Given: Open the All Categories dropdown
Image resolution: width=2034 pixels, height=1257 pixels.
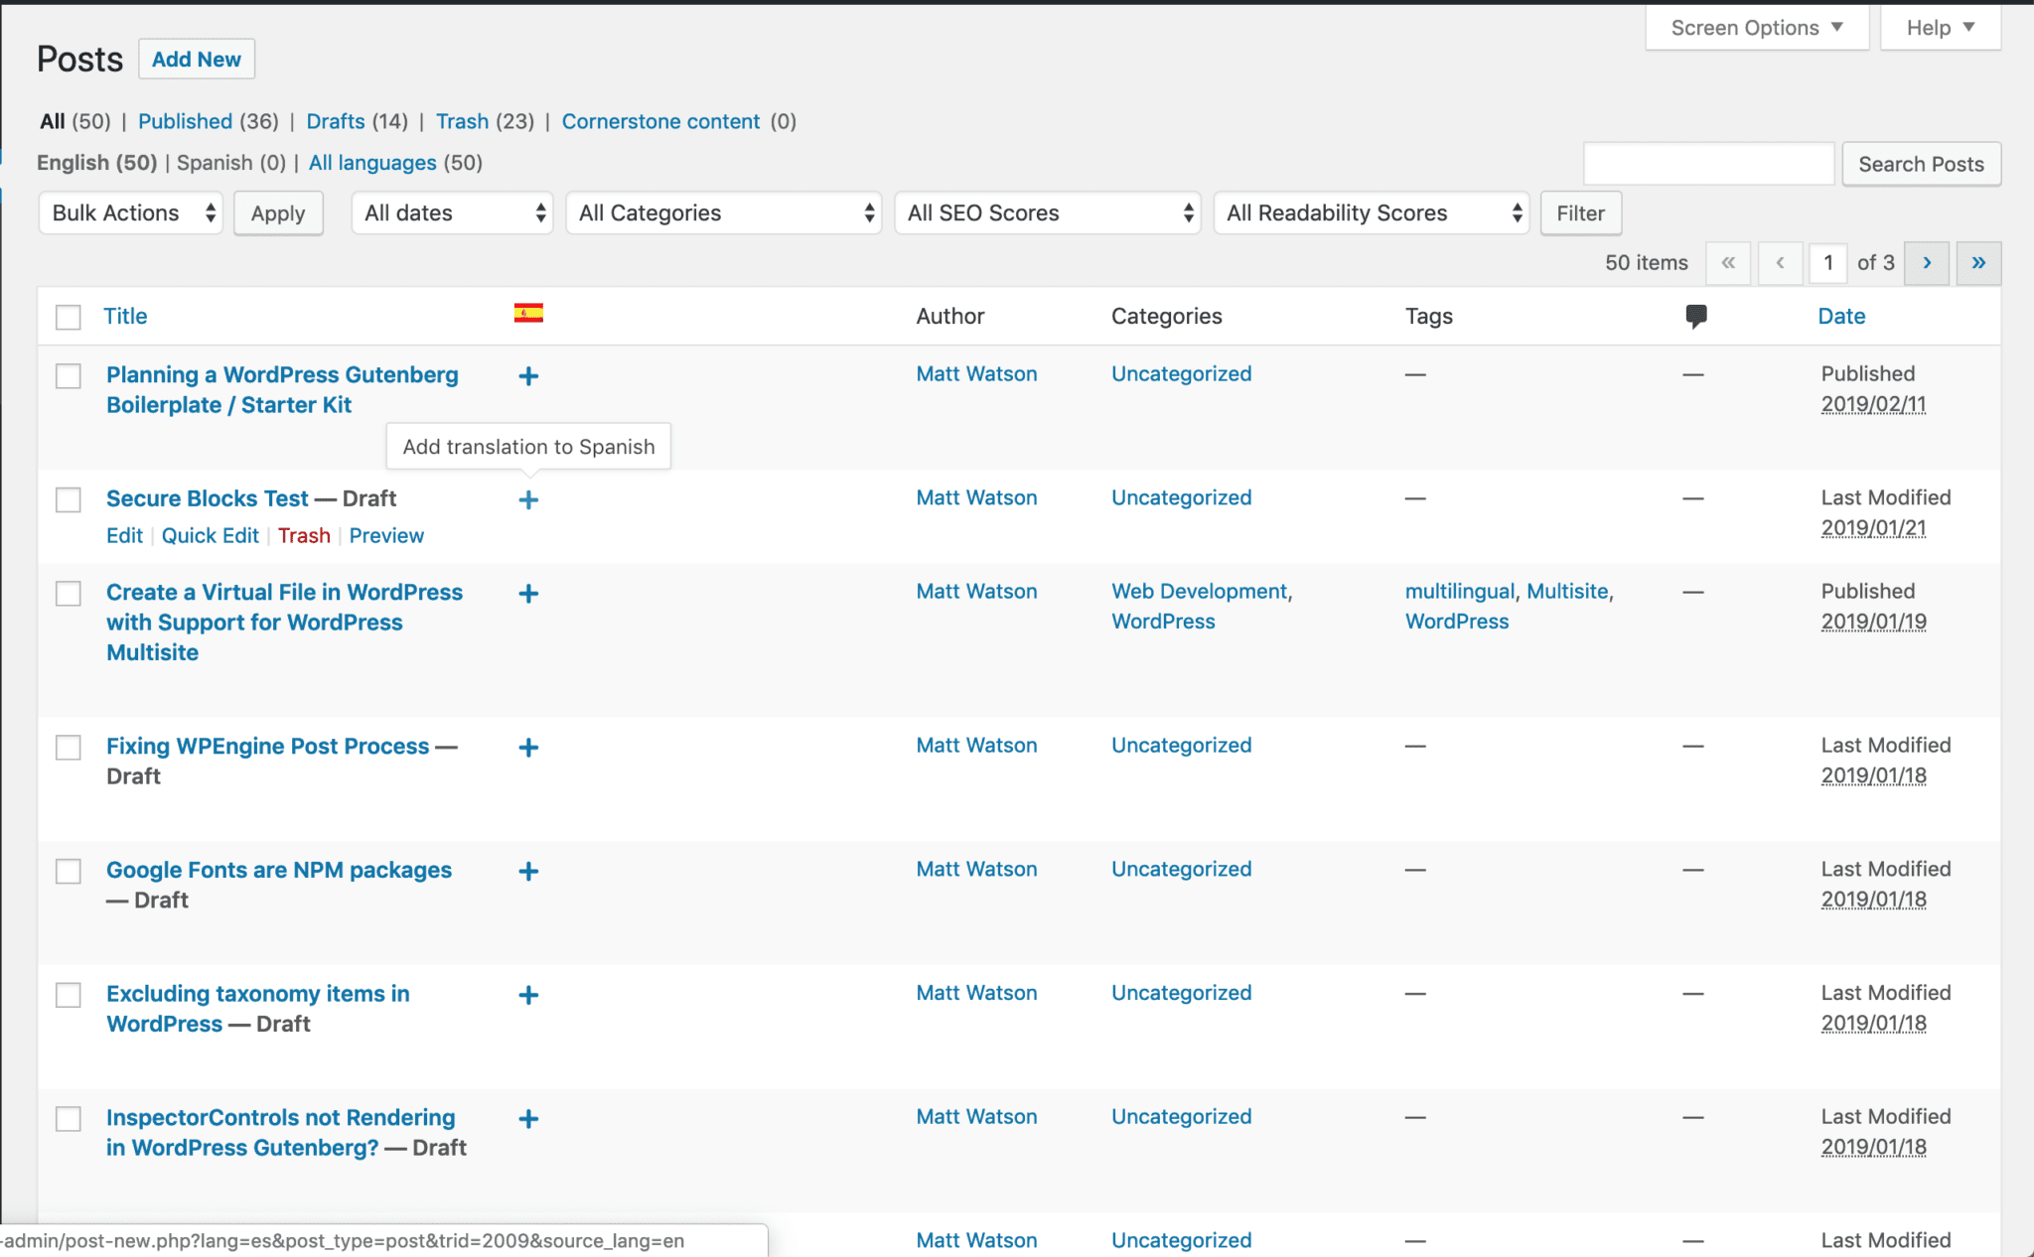Looking at the screenshot, I should pos(724,213).
